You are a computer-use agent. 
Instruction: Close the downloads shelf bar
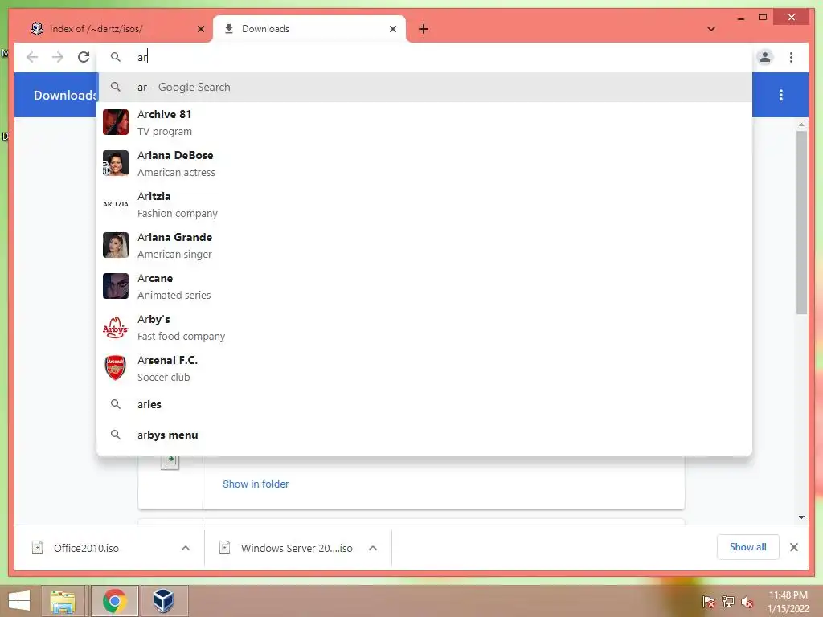pyautogui.click(x=793, y=547)
